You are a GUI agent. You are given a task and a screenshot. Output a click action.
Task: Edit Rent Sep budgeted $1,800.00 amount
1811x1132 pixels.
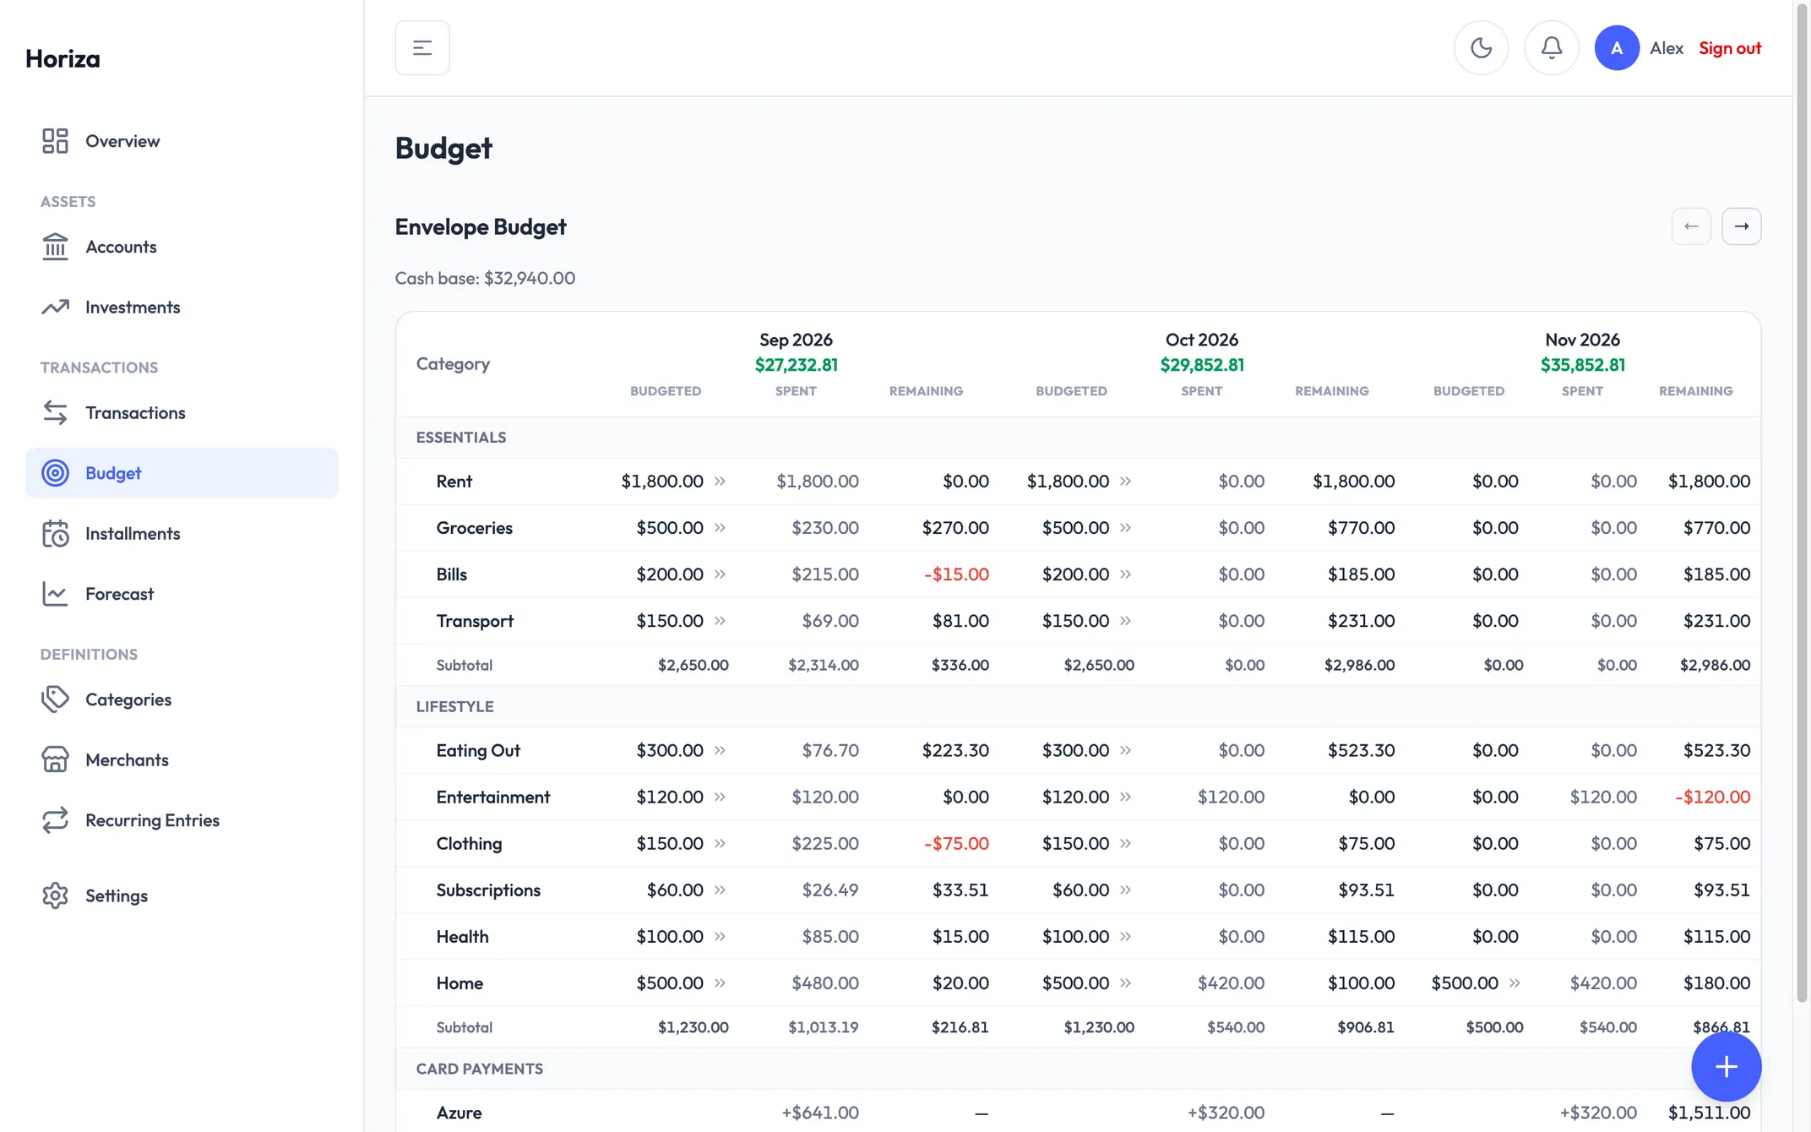(662, 482)
